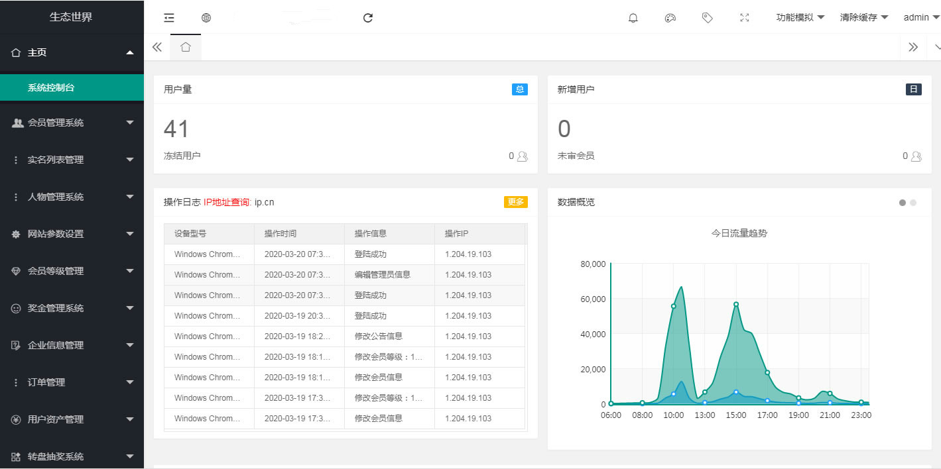Screen dimensions: 941x469
Task: Select the home tab icon
Action: click(186, 47)
